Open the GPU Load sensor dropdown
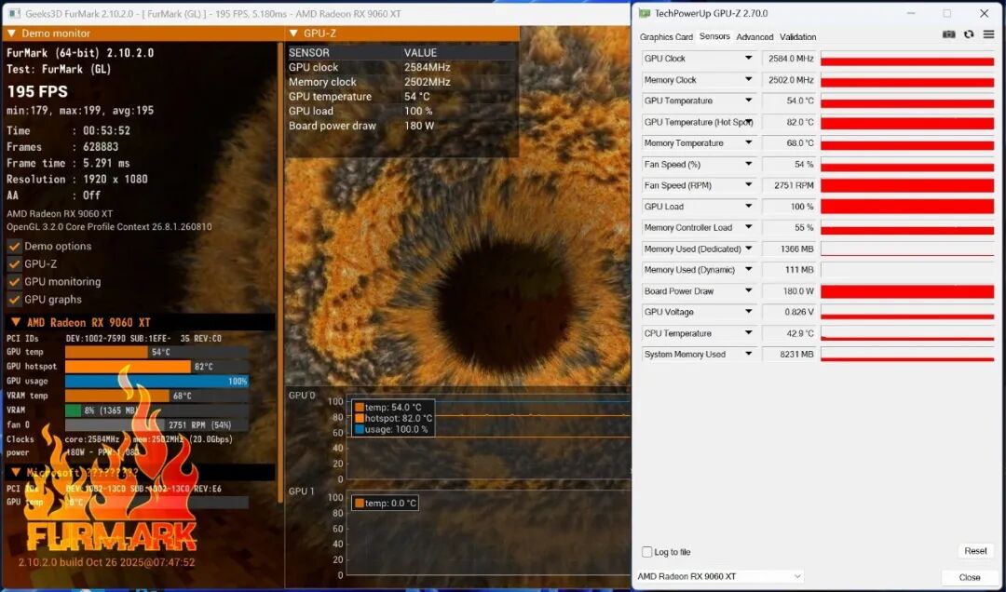 (x=748, y=207)
